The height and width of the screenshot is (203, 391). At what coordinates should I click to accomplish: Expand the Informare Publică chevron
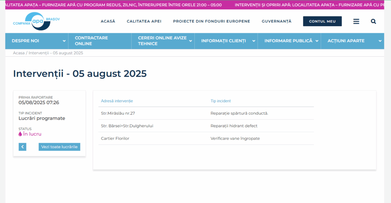(x=317, y=41)
